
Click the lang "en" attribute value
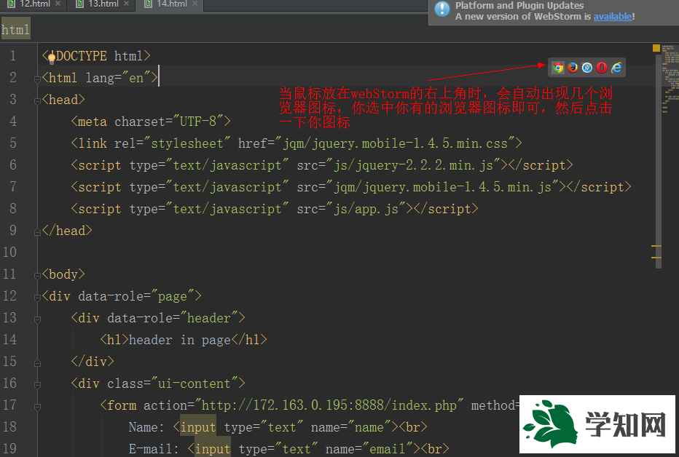click(x=136, y=78)
